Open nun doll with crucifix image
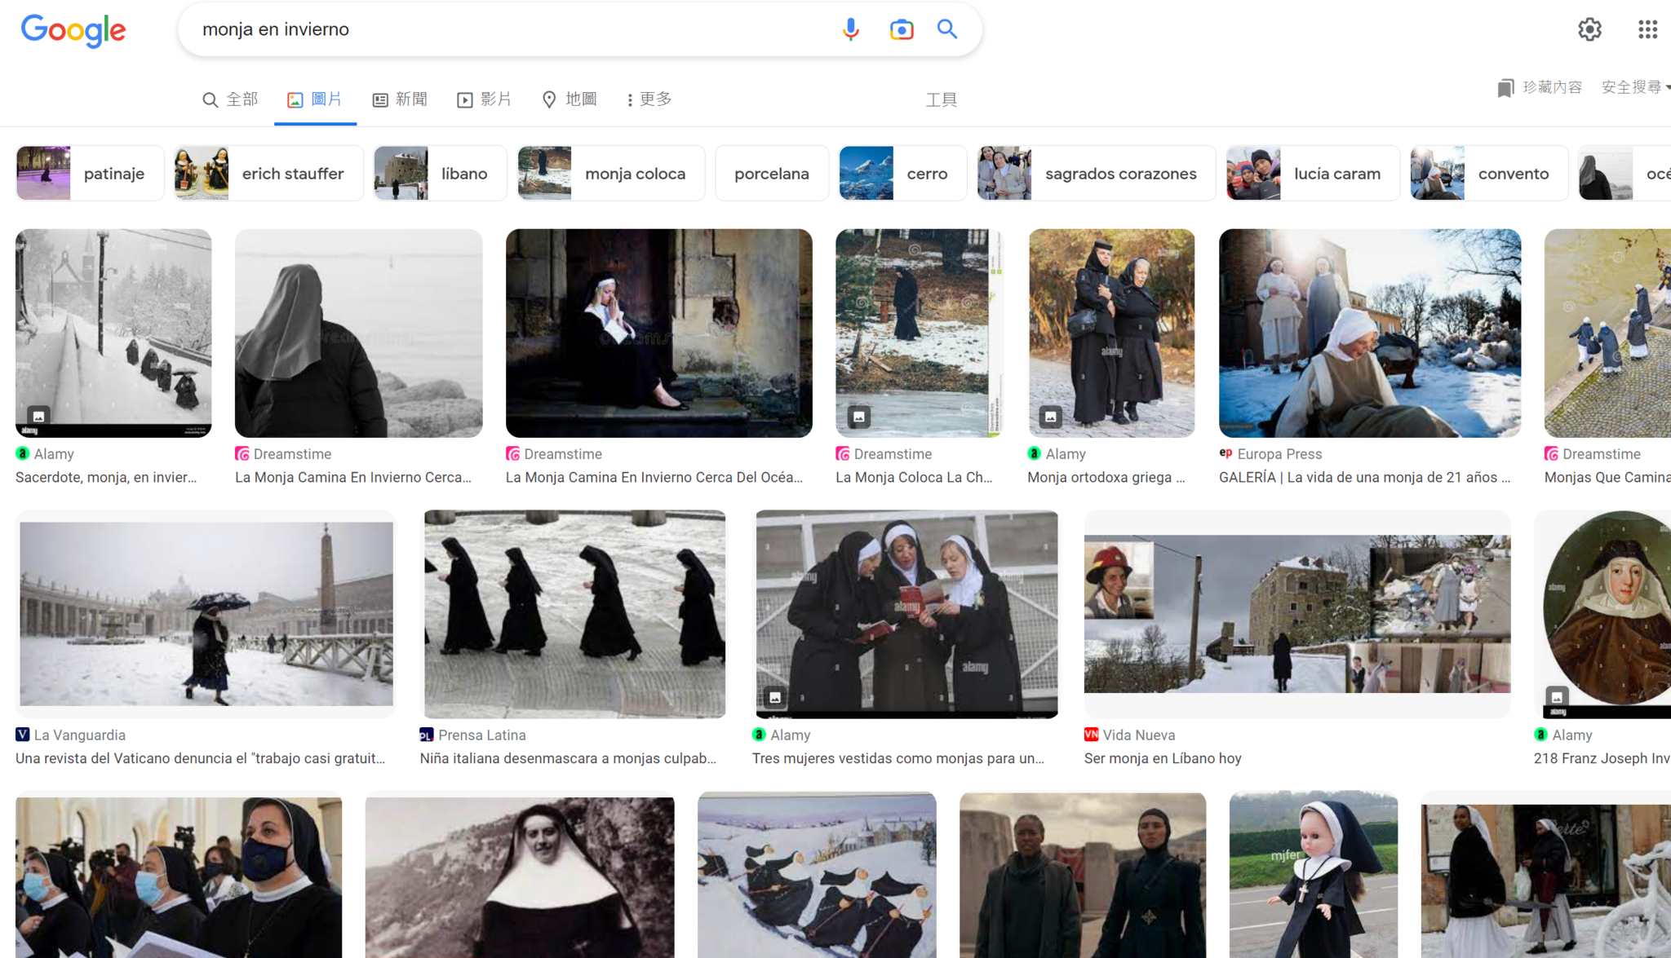 (1314, 875)
